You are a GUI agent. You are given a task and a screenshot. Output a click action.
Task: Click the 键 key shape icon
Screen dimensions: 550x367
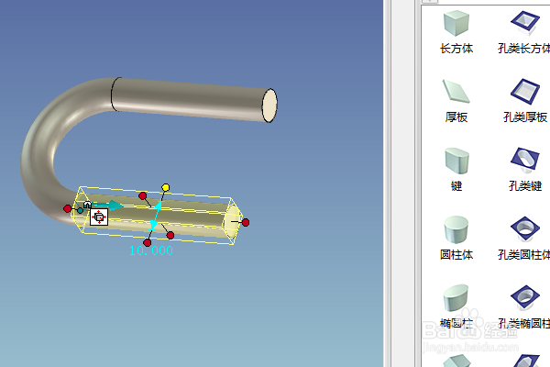pyautogui.click(x=456, y=161)
